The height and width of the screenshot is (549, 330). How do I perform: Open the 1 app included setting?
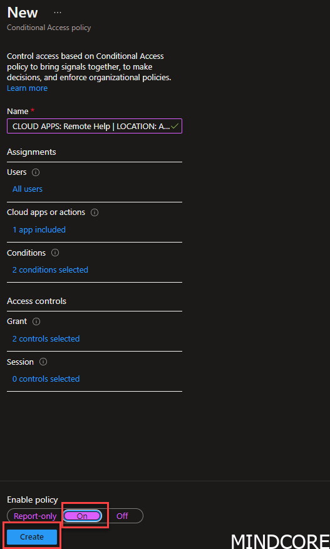point(39,229)
